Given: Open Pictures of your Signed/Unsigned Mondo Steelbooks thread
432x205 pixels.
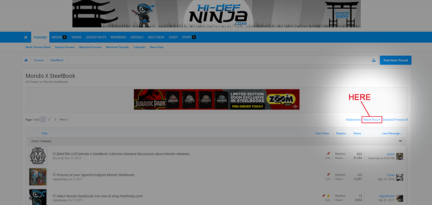Looking at the screenshot, I should click(x=95, y=175).
